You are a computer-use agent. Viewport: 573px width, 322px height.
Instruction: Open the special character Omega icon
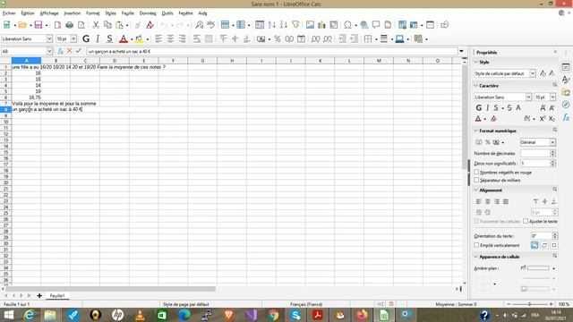point(347,25)
